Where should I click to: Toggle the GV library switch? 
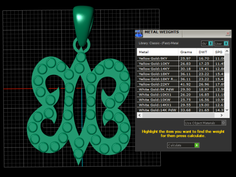click(207, 43)
